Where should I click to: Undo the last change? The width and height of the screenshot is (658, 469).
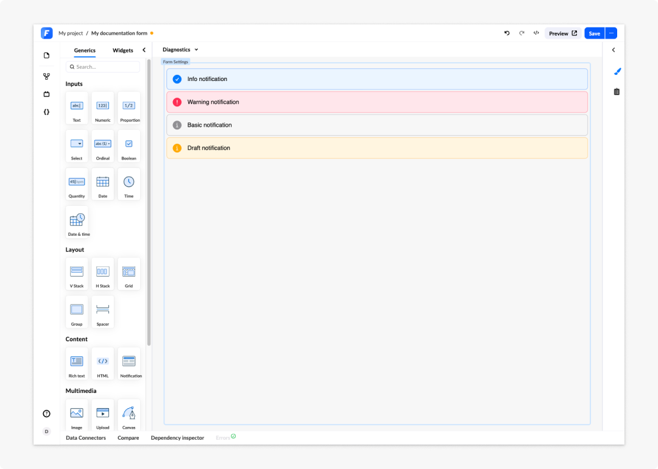point(507,33)
